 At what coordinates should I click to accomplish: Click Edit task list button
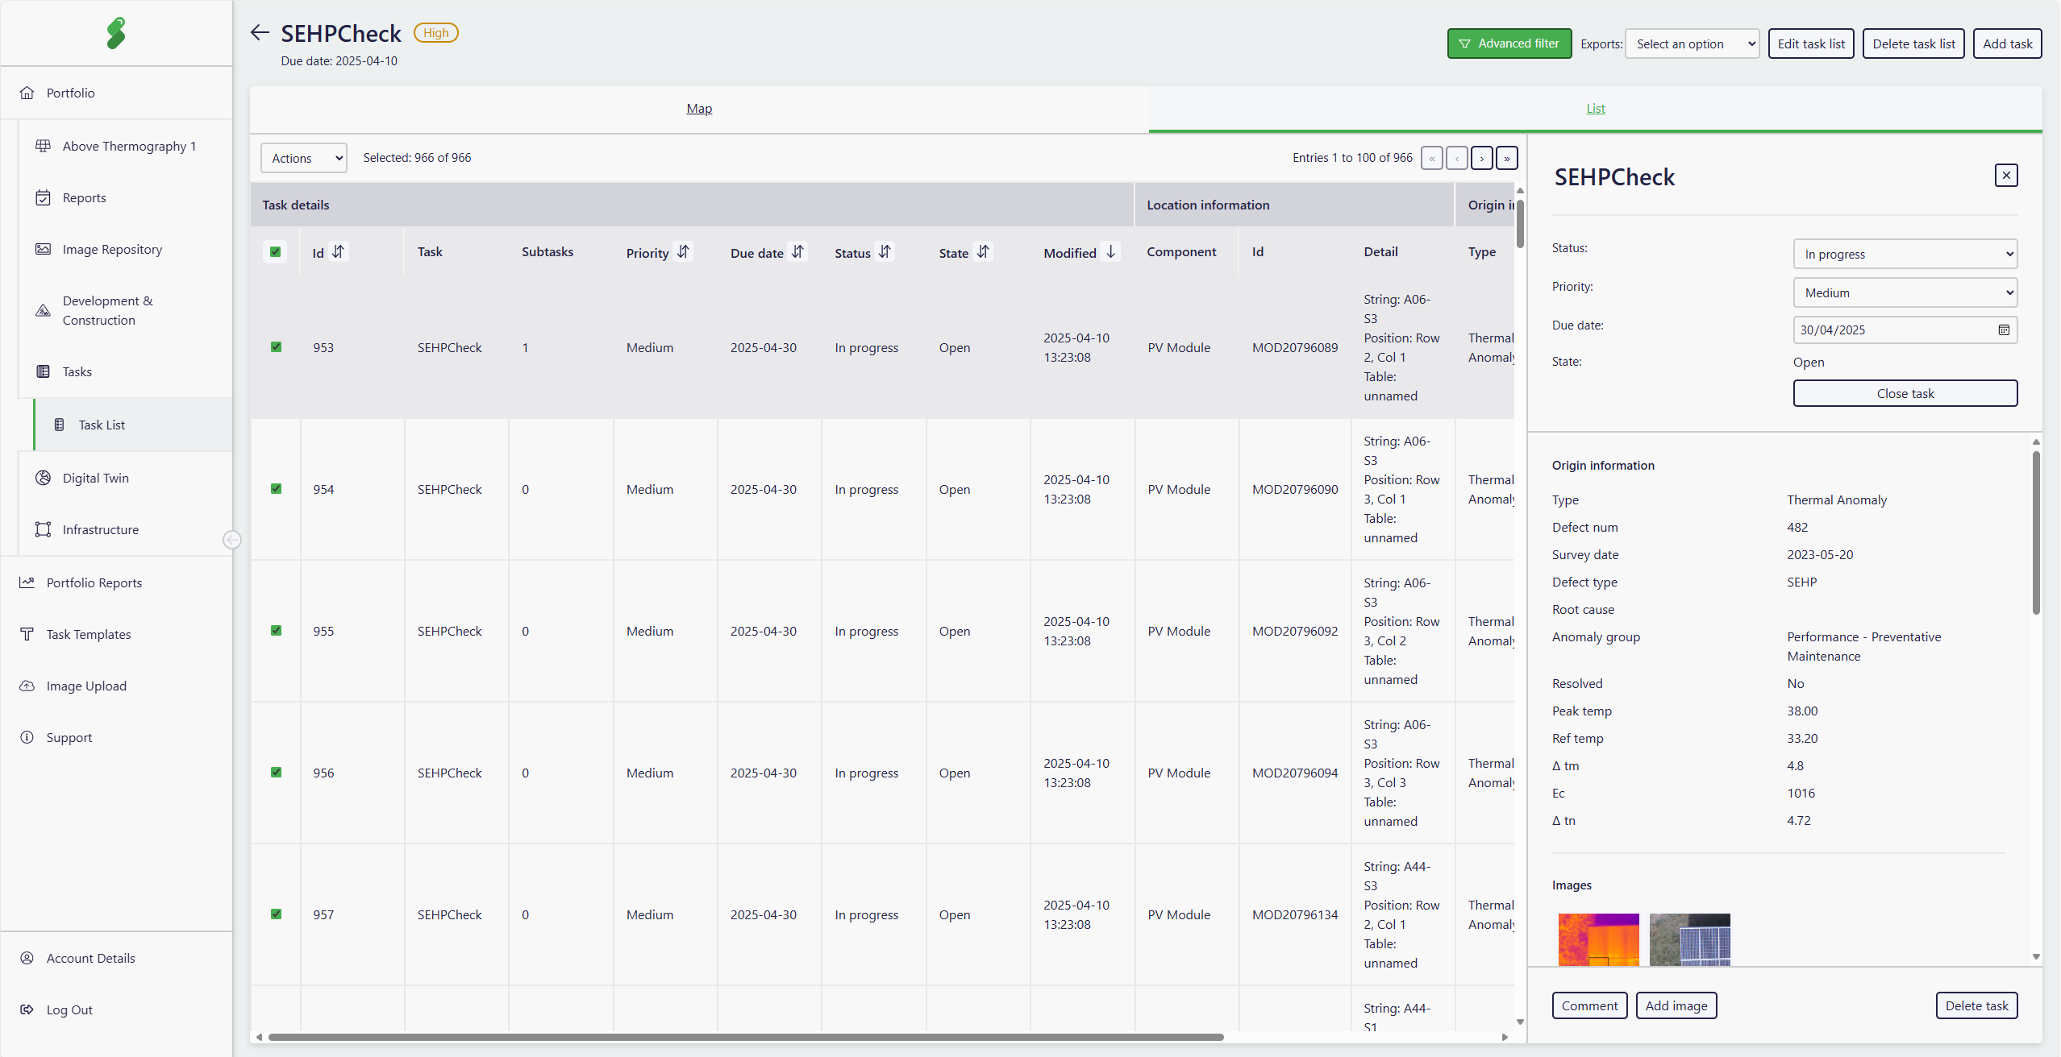pyautogui.click(x=1810, y=44)
